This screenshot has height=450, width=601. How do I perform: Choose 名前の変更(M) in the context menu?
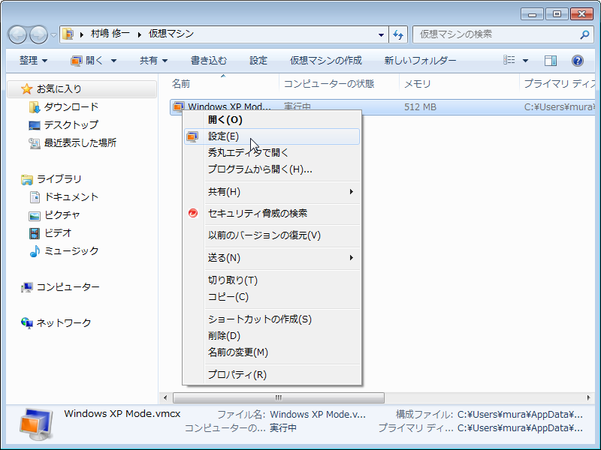pyautogui.click(x=272, y=352)
